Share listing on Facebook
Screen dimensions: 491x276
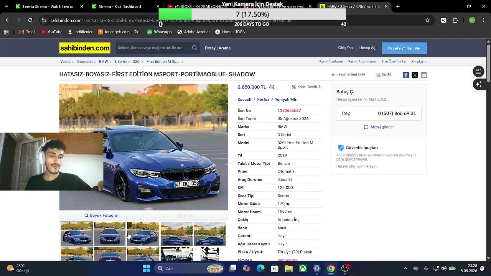[405, 75]
